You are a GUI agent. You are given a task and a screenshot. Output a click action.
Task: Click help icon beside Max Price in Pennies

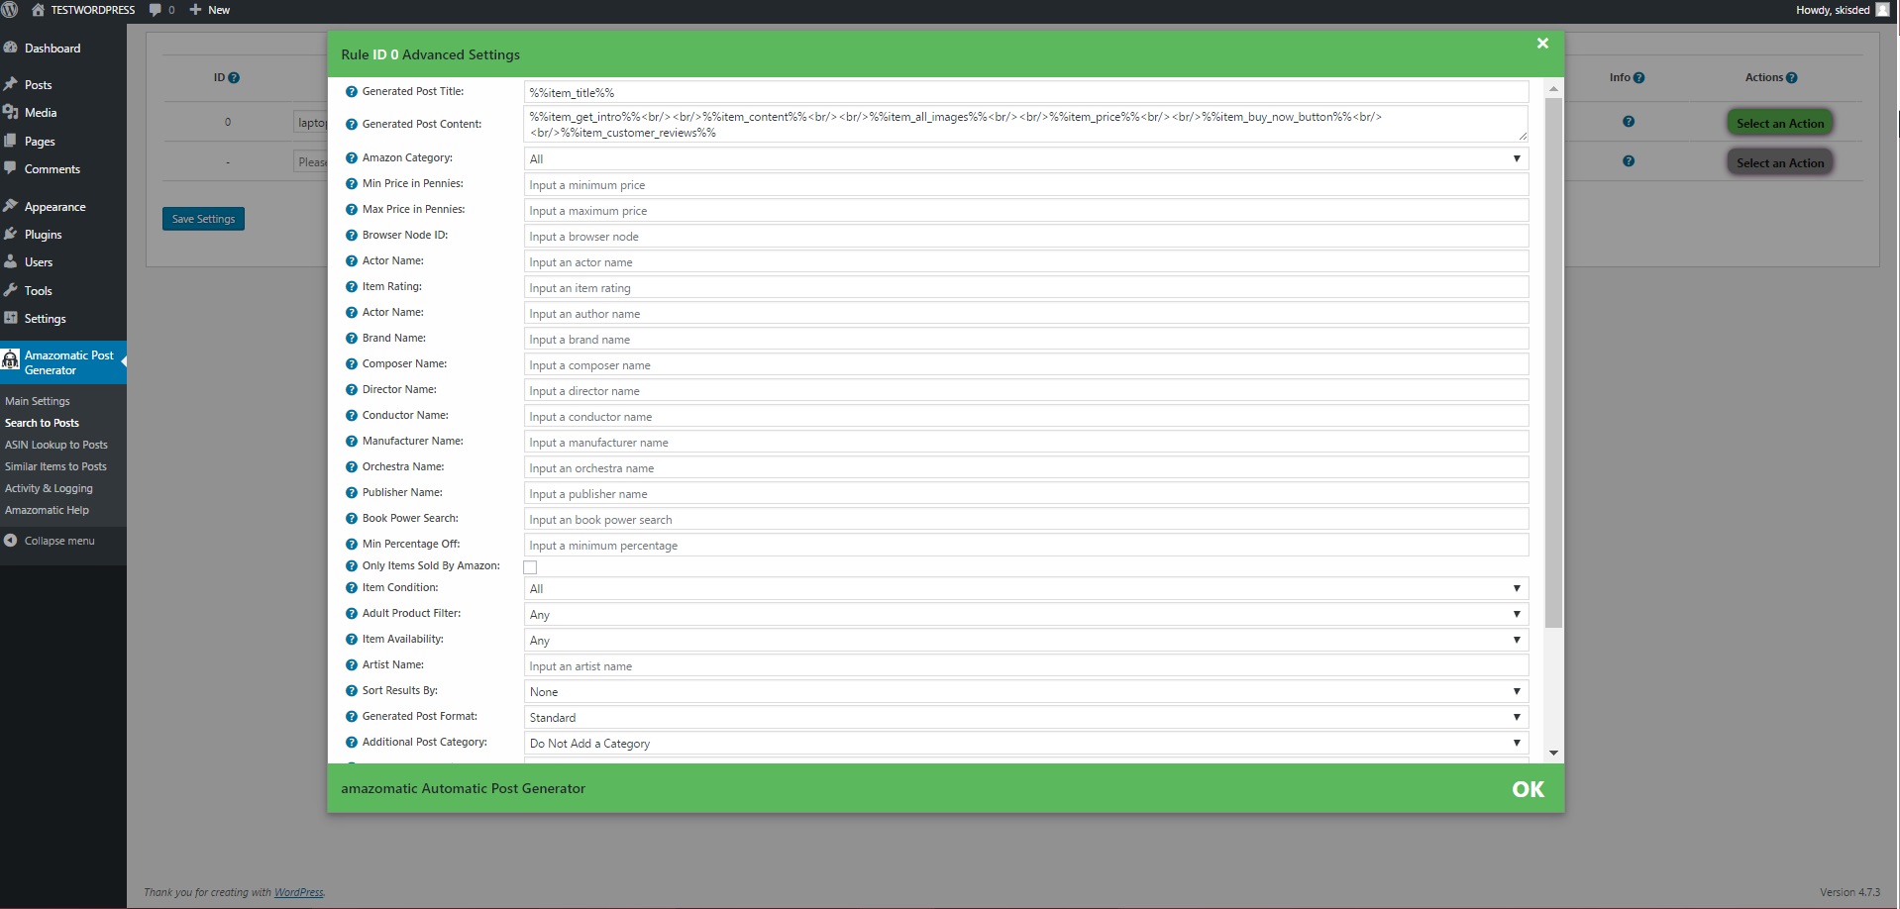pyautogui.click(x=351, y=210)
